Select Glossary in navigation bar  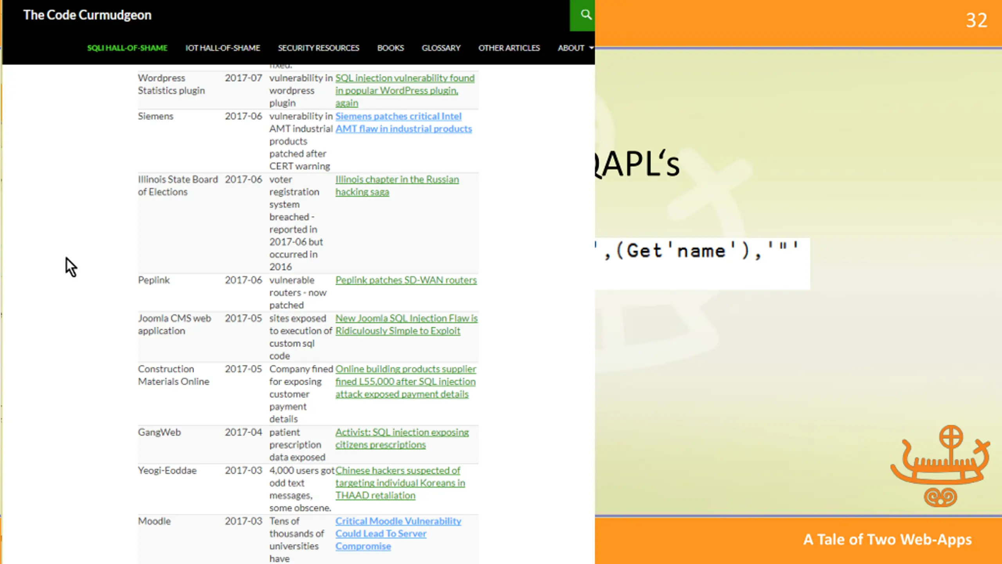click(441, 48)
